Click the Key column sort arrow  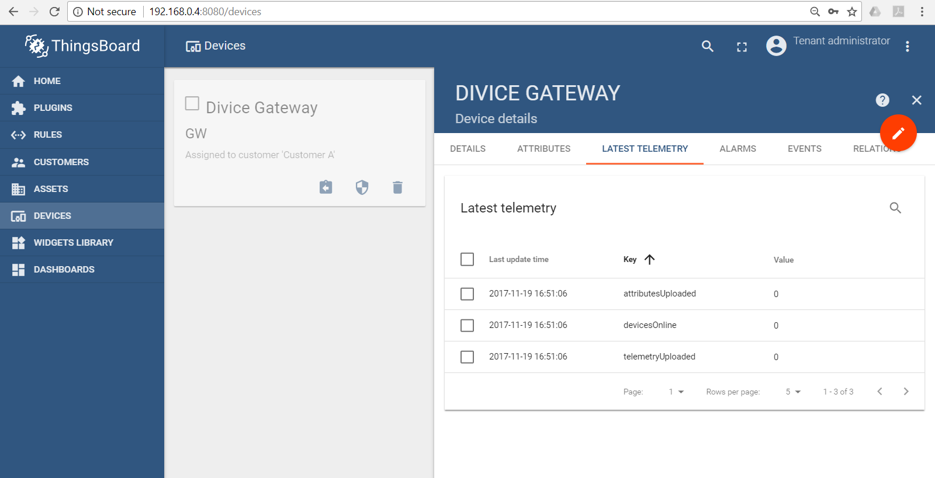pyautogui.click(x=649, y=259)
